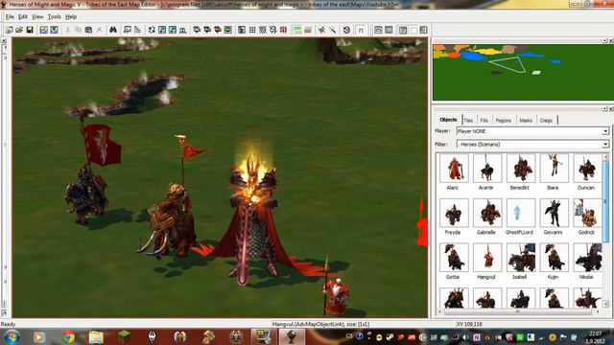Viewport: 614px width, 345px height.
Task: Select the Biara hero thumbnail
Action: point(554,169)
